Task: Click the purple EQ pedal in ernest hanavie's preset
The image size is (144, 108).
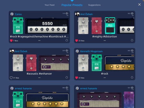Action: tap(129, 100)
